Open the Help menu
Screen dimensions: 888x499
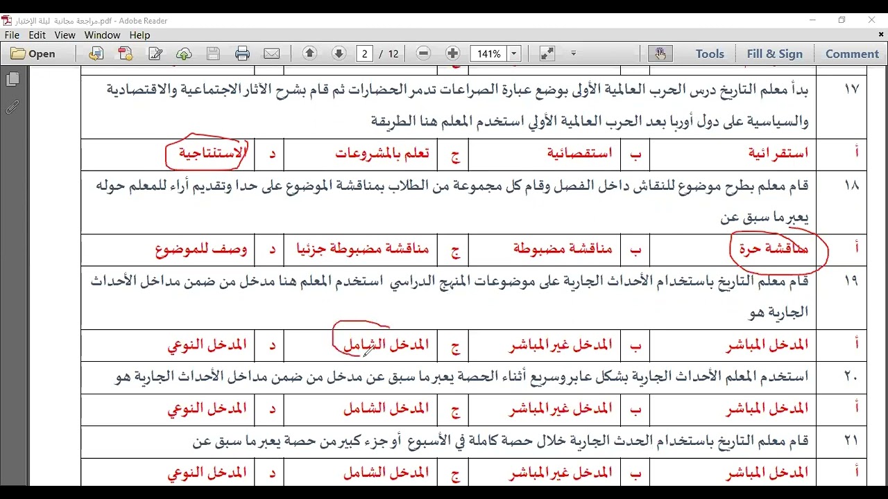tap(139, 35)
